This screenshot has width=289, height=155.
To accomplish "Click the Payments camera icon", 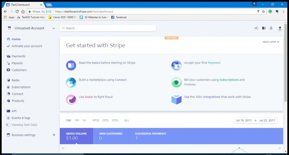I will [x=8, y=56].
